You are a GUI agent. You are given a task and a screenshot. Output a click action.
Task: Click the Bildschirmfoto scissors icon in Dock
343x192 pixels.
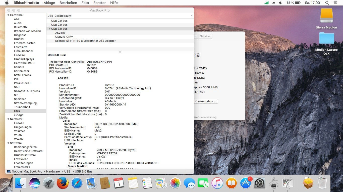coord(288,183)
